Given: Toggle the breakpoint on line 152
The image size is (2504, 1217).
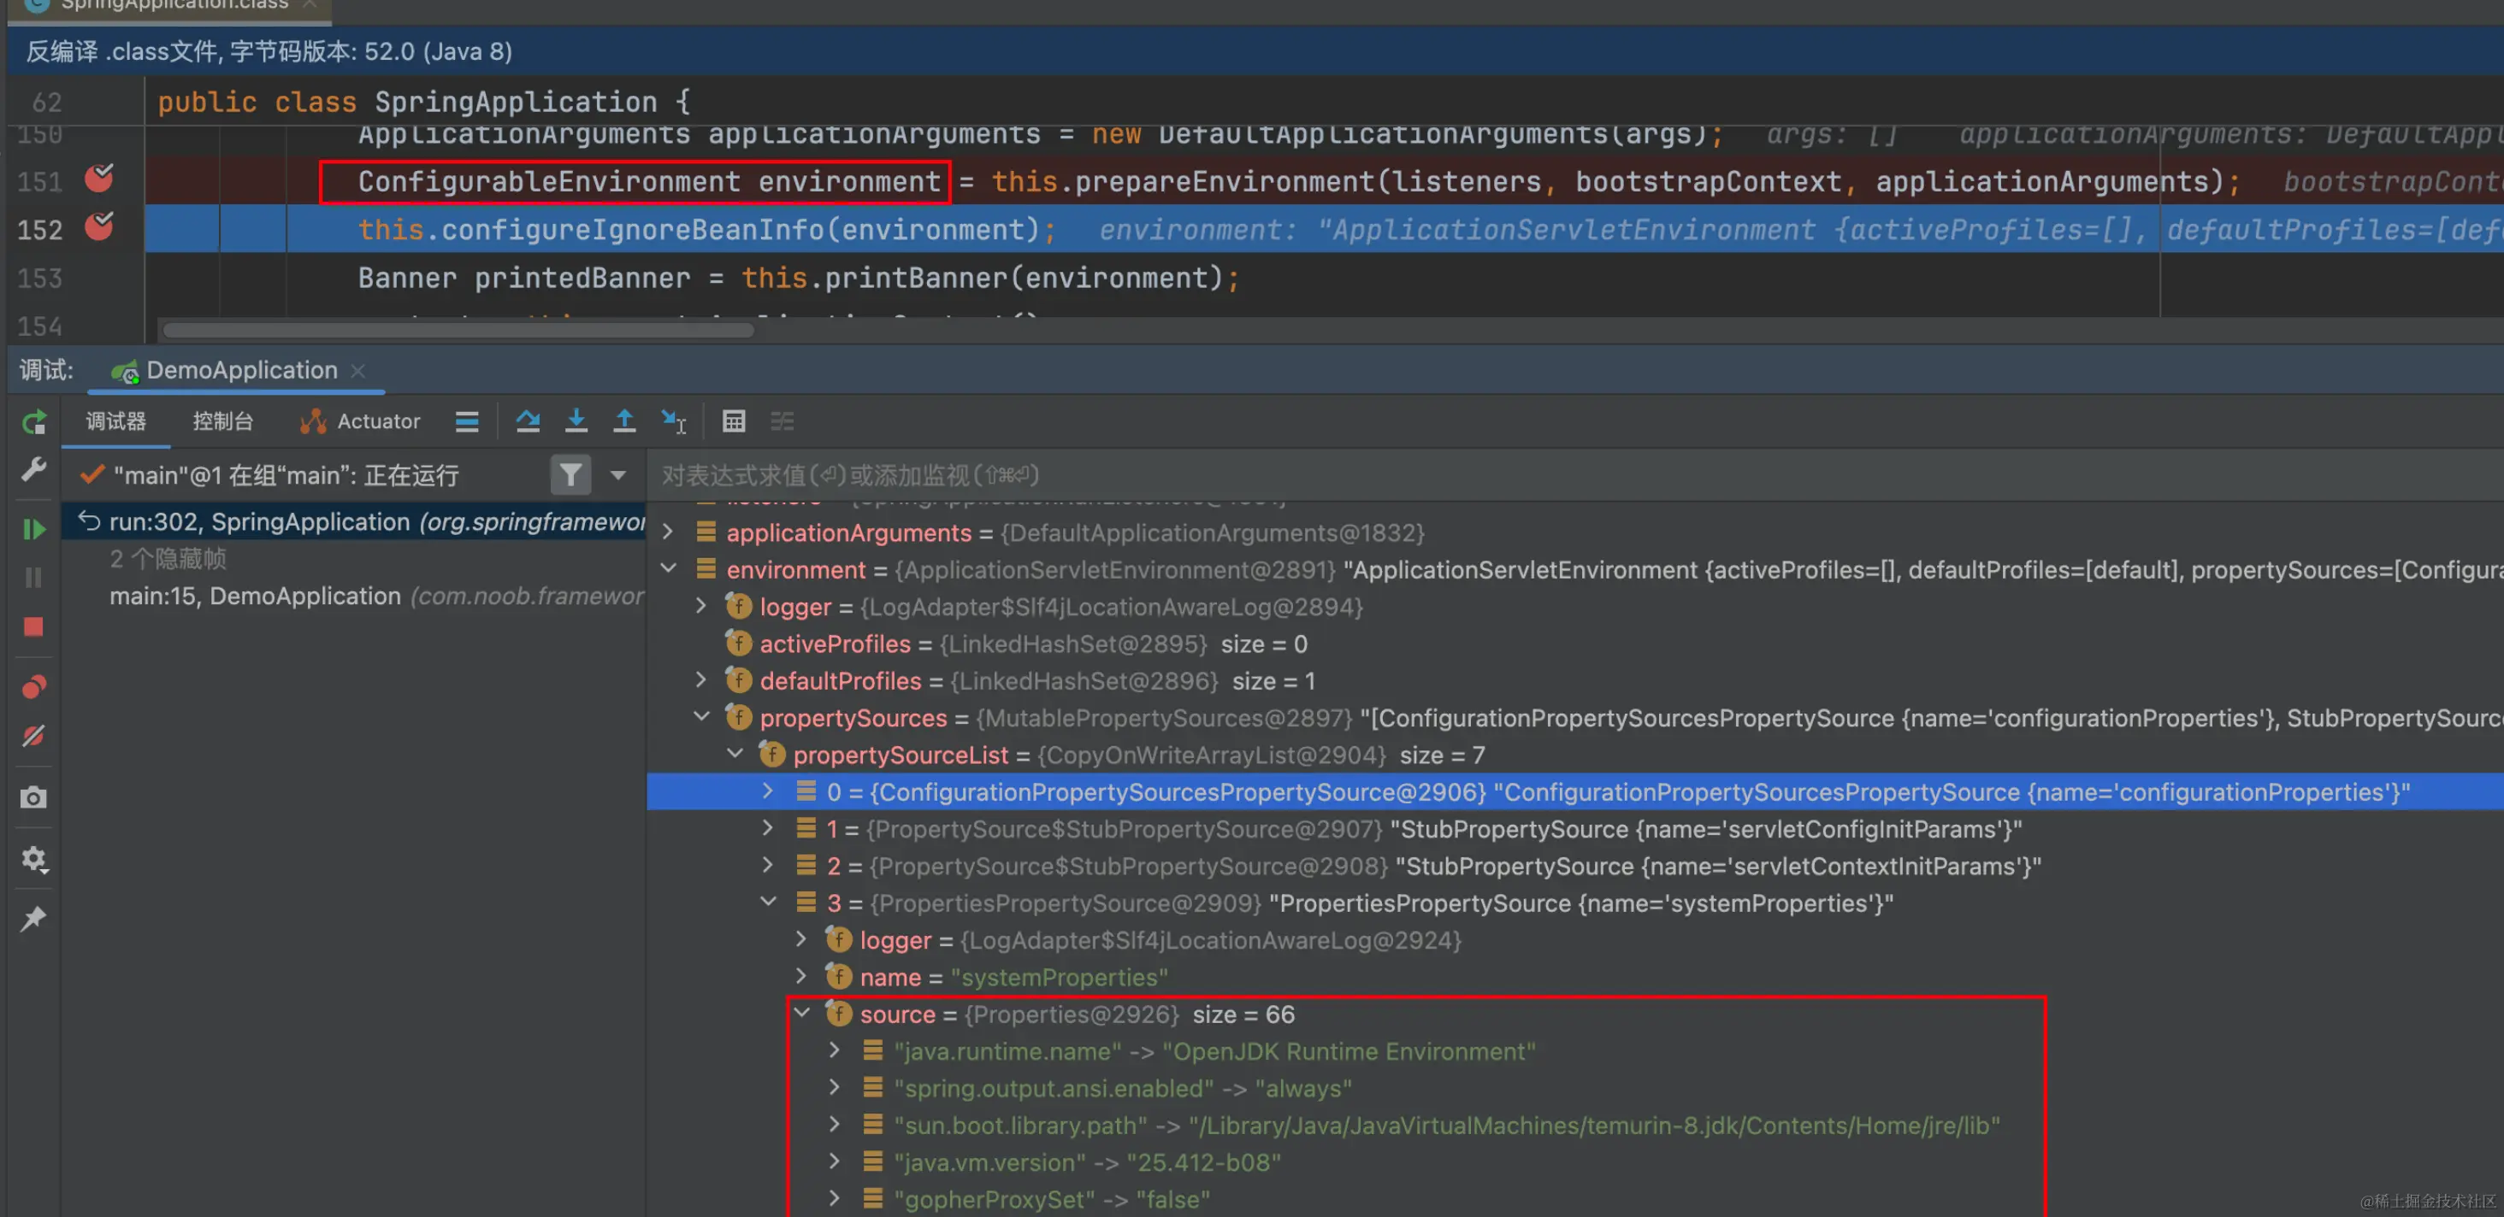Looking at the screenshot, I should (x=99, y=227).
